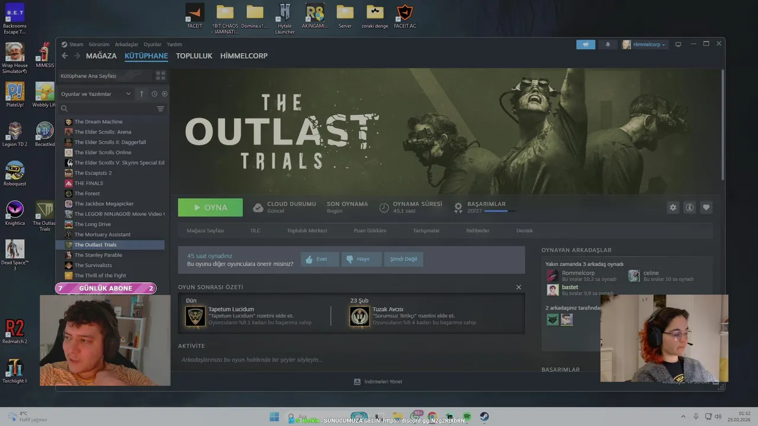Open the Rehberler link
Screen dimensions: 758x426
477,231
